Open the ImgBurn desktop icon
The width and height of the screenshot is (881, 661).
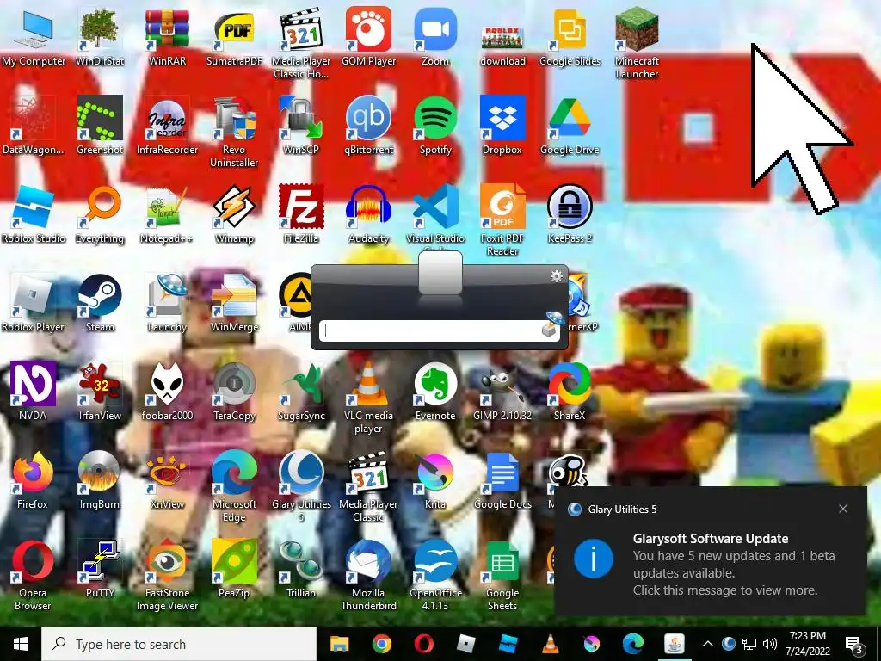click(100, 480)
